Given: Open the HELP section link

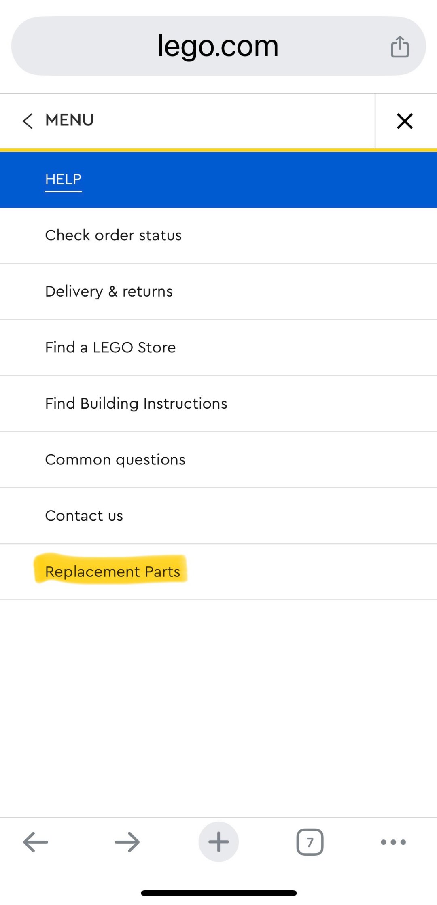Looking at the screenshot, I should pyautogui.click(x=63, y=179).
